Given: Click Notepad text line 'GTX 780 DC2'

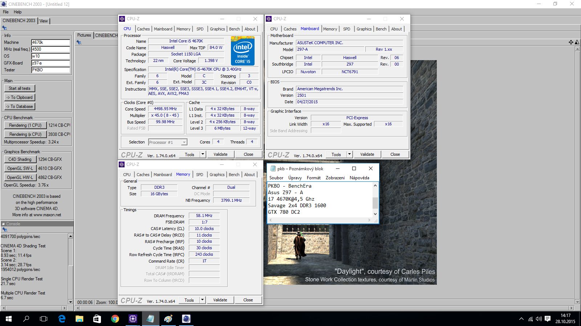Looking at the screenshot, I should (284, 212).
